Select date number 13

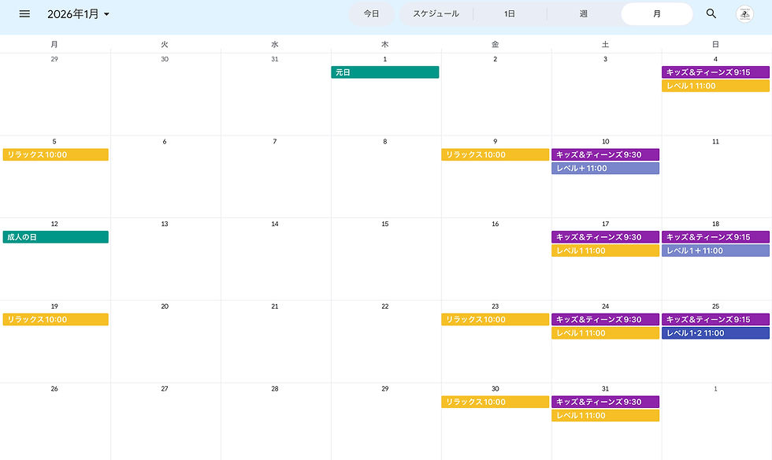[x=165, y=224]
